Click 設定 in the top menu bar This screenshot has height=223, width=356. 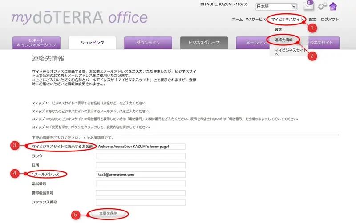point(312,20)
